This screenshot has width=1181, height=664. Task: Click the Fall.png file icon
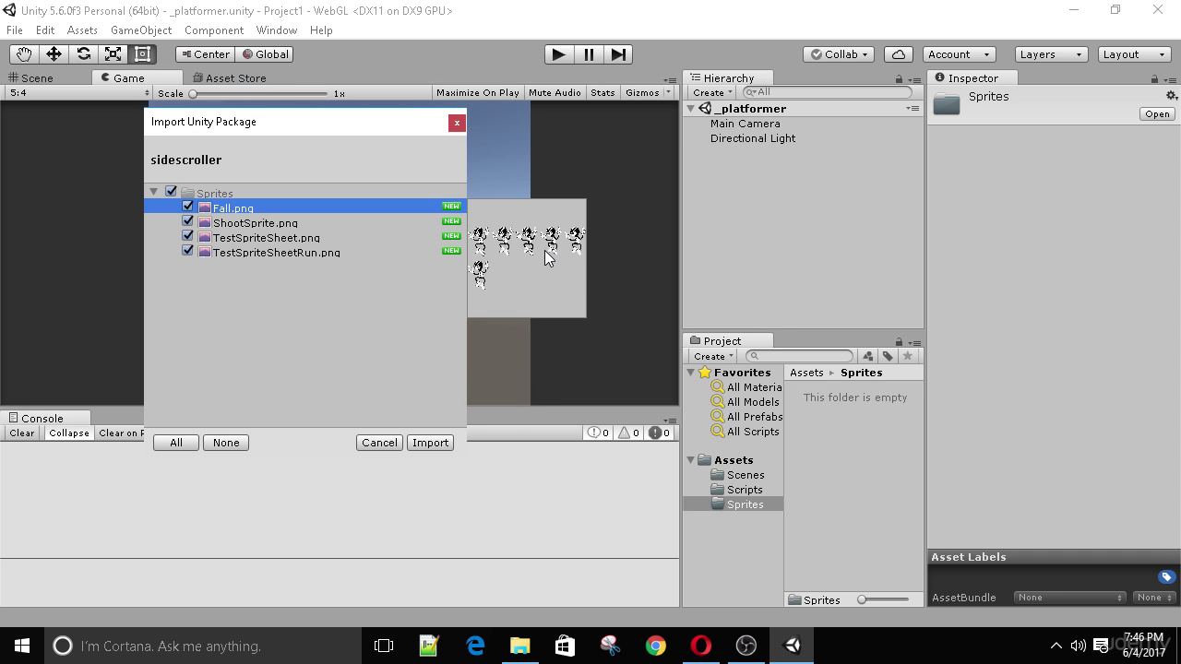[205, 208]
